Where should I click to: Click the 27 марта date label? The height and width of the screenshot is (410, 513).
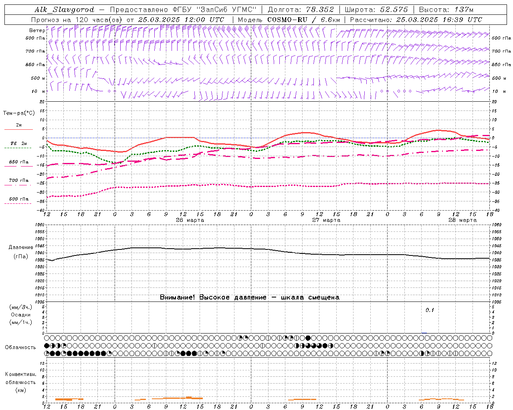(326, 220)
